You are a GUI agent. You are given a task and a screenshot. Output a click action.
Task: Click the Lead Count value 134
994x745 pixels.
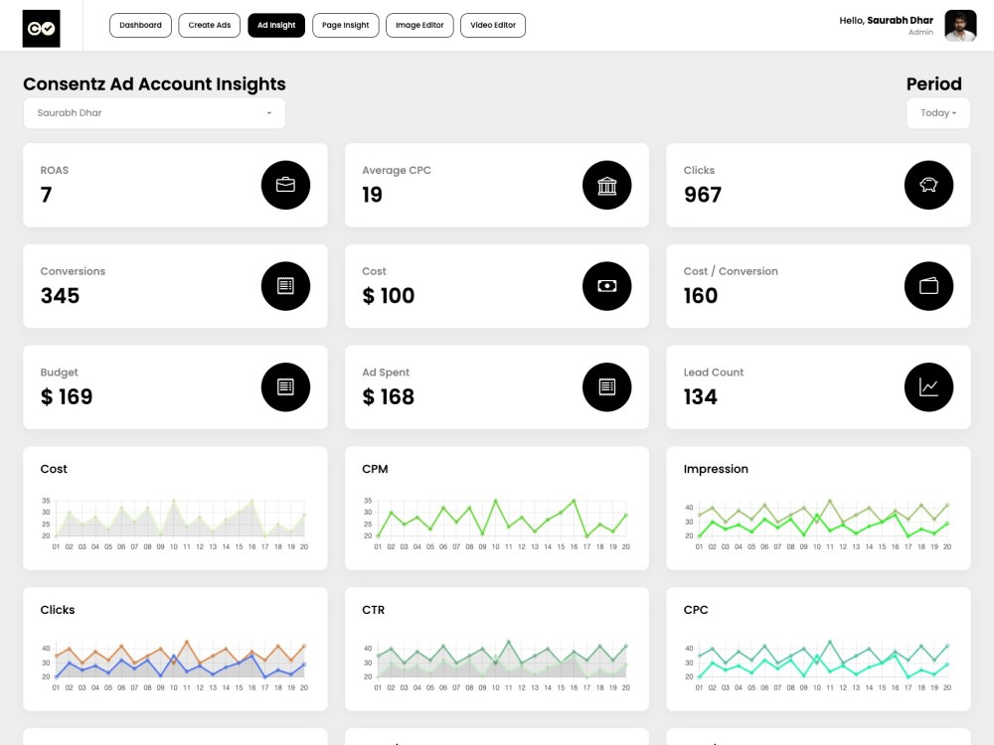pyautogui.click(x=701, y=396)
